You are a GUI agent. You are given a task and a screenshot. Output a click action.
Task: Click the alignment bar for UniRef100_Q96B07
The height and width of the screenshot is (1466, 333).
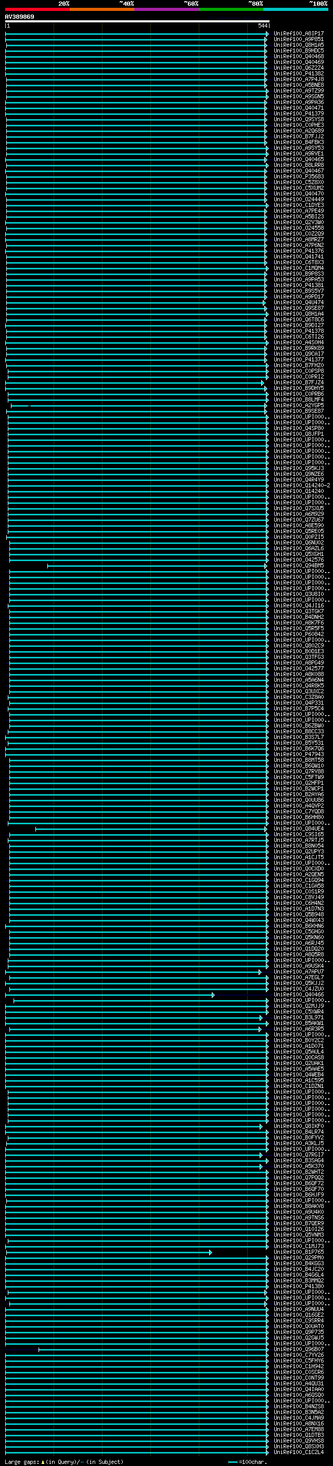[x=153, y=1350]
